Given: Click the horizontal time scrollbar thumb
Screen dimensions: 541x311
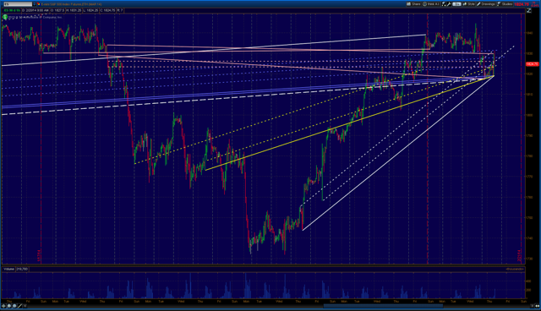Looking at the screenshot, I should 383,306.
